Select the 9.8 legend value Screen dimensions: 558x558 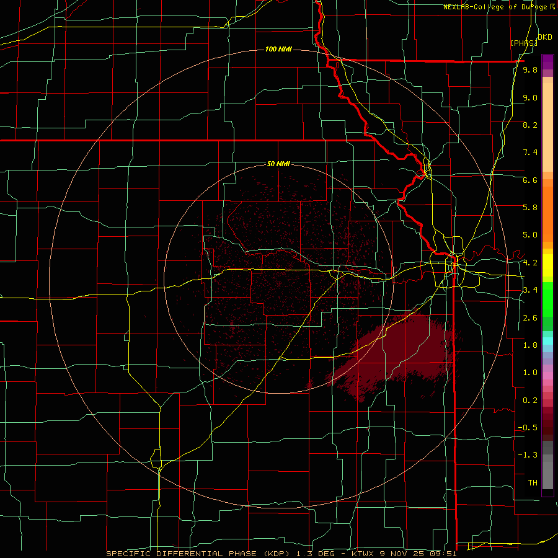pos(530,69)
